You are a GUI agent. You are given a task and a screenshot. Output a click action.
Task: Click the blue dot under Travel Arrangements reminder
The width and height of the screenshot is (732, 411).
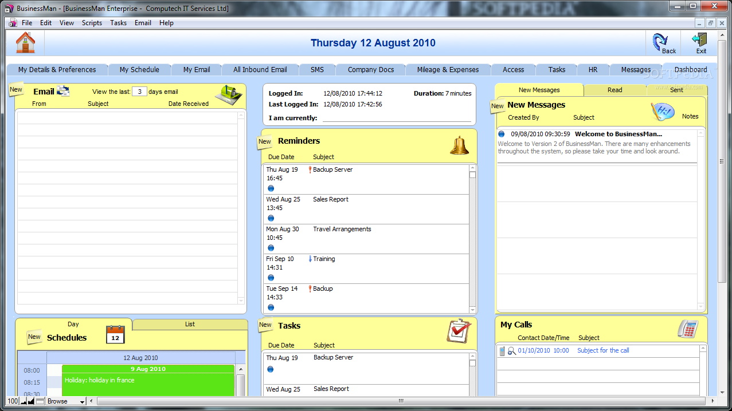click(271, 248)
